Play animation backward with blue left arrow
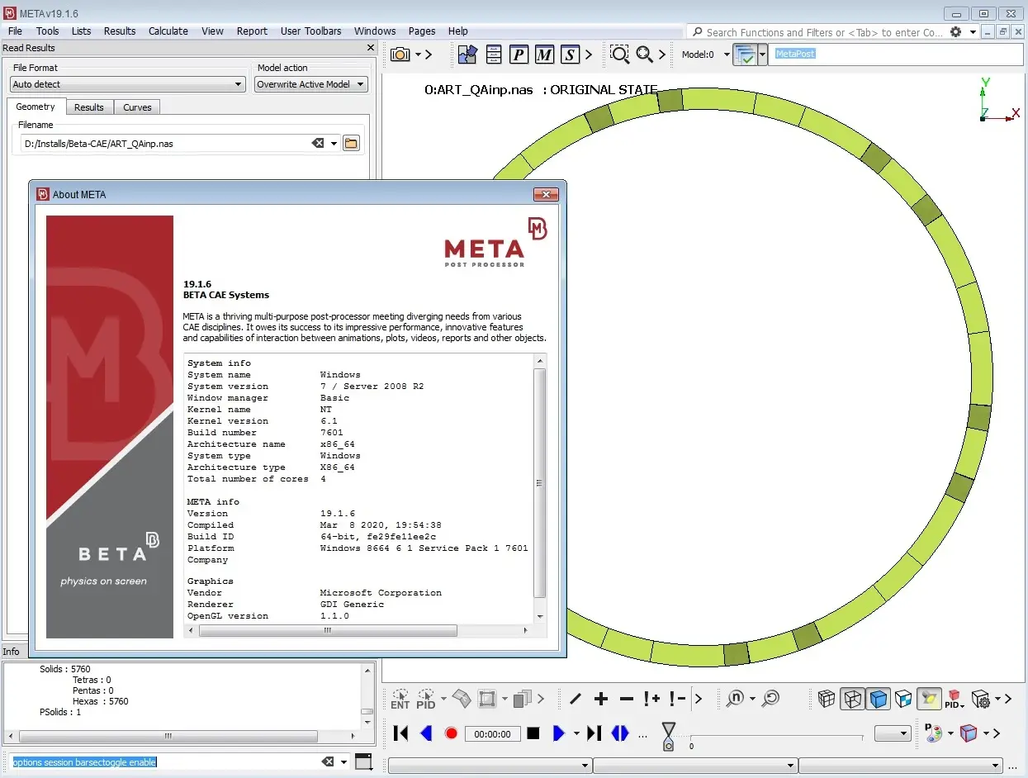 (426, 733)
